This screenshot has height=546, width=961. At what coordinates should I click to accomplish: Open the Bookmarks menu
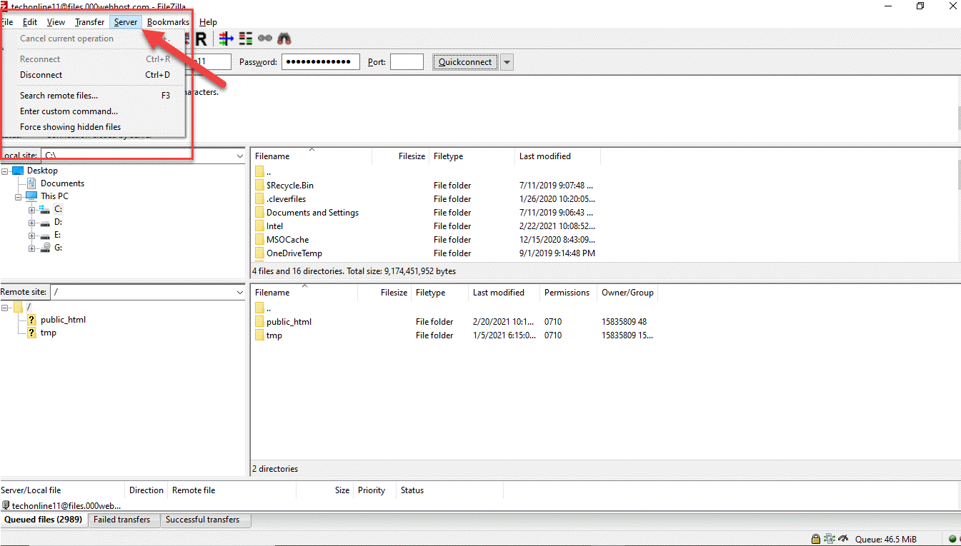pos(167,21)
